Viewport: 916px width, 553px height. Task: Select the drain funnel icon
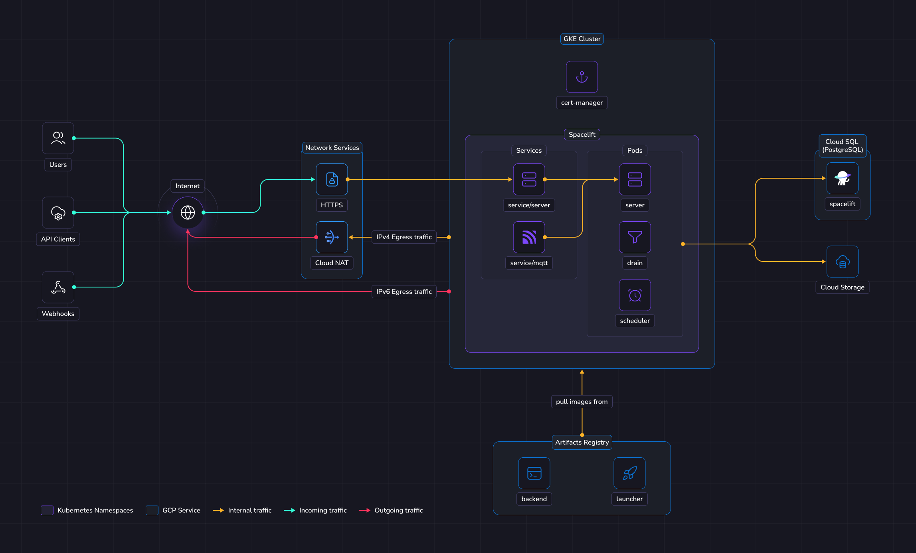pyautogui.click(x=635, y=237)
